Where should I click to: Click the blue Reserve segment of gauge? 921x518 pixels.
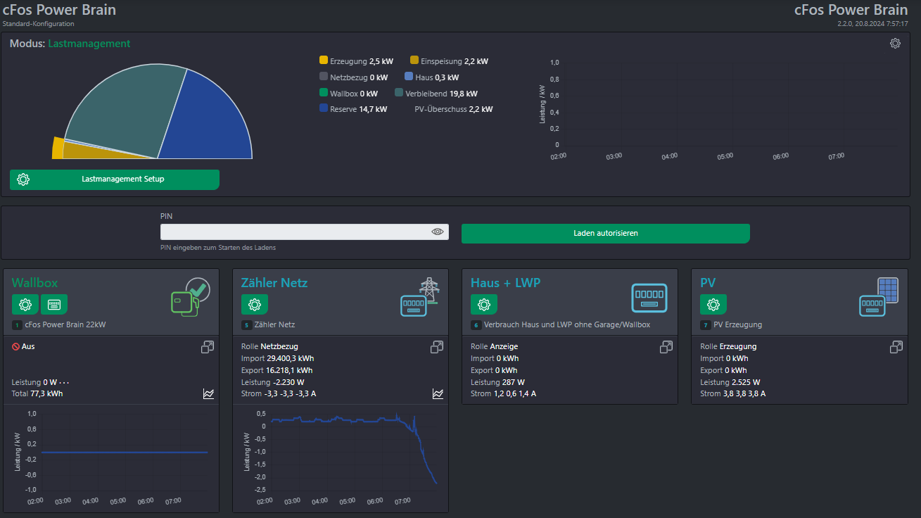click(208, 120)
